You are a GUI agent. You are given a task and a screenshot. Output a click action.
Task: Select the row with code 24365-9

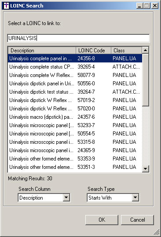(75, 150)
